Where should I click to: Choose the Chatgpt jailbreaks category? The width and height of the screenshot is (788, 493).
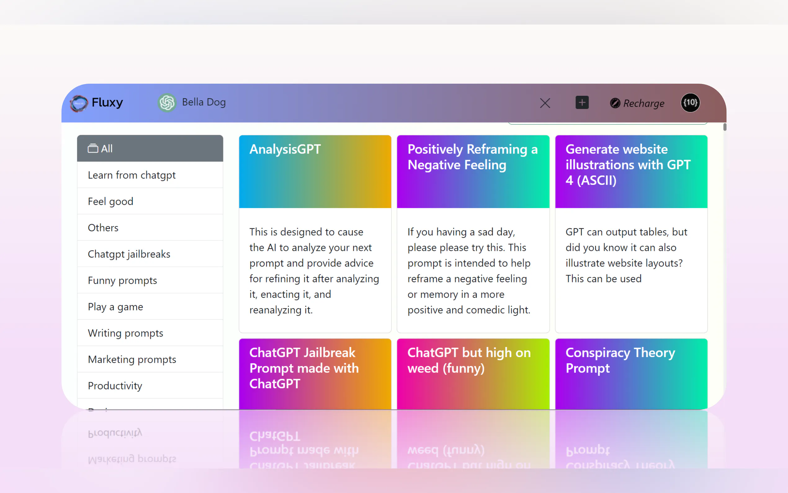point(129,254)
